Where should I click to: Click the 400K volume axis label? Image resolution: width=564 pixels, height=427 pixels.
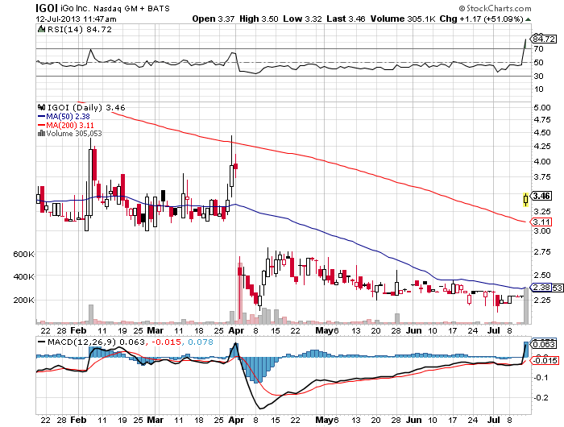coord(23,276)
